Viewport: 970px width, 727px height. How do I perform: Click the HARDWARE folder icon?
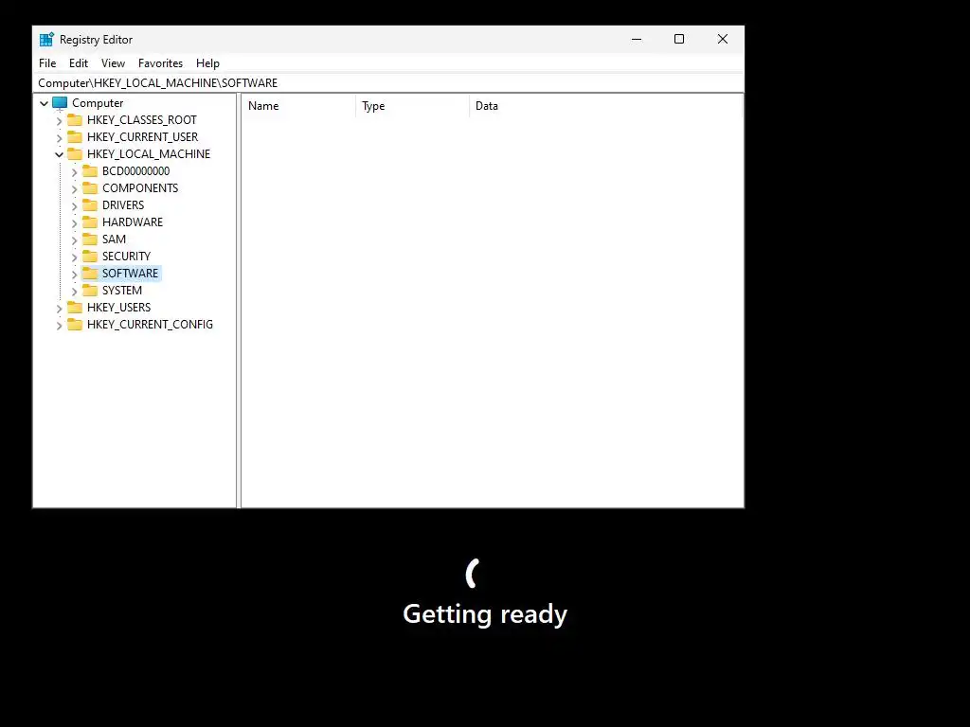[x=90, y=222]
